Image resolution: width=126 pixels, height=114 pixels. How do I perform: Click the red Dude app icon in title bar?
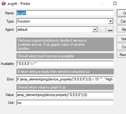coord(4,3)
